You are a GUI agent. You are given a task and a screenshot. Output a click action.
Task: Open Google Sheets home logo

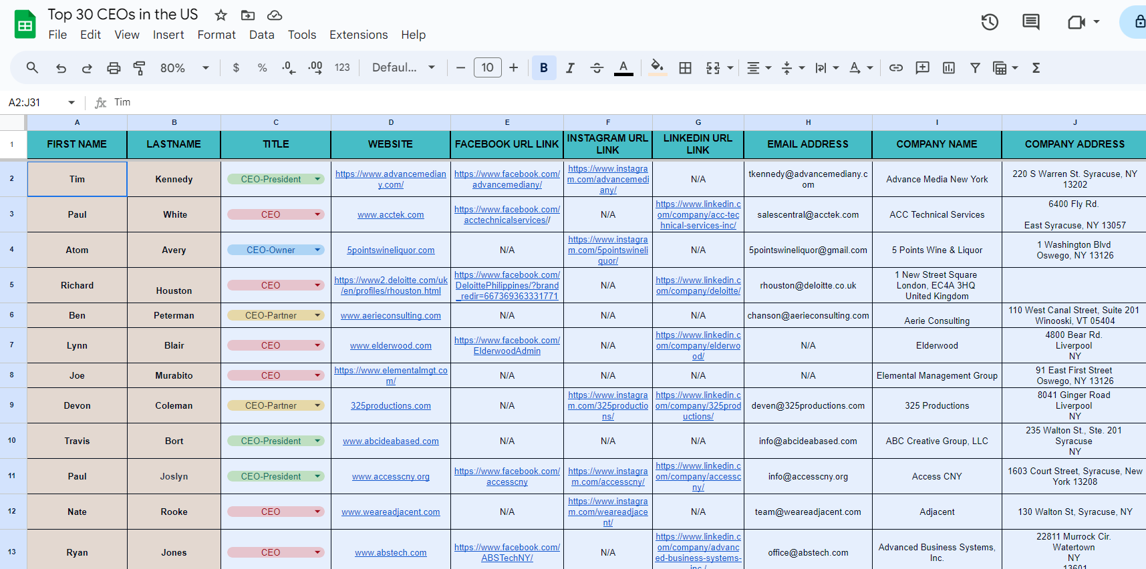[x=25, y=25]
